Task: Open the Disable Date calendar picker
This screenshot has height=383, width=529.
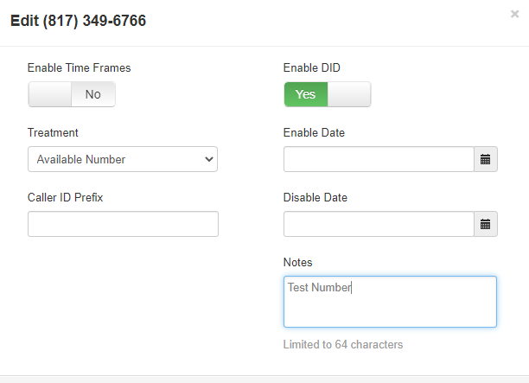Action: coord(485,224)
